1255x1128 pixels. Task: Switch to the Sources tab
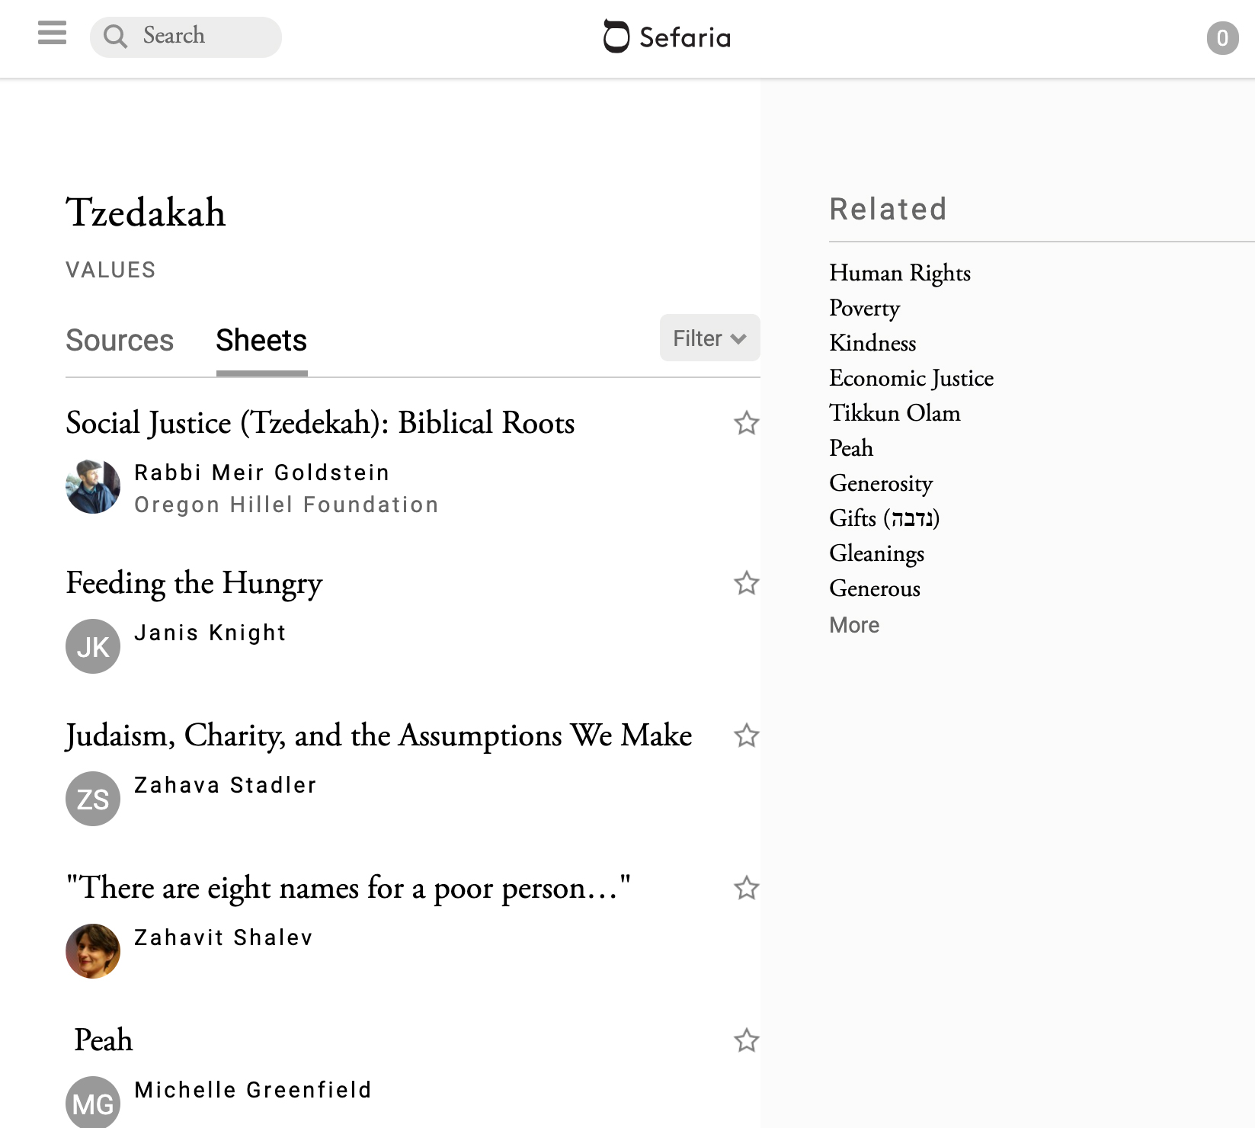tap(120, 341)
